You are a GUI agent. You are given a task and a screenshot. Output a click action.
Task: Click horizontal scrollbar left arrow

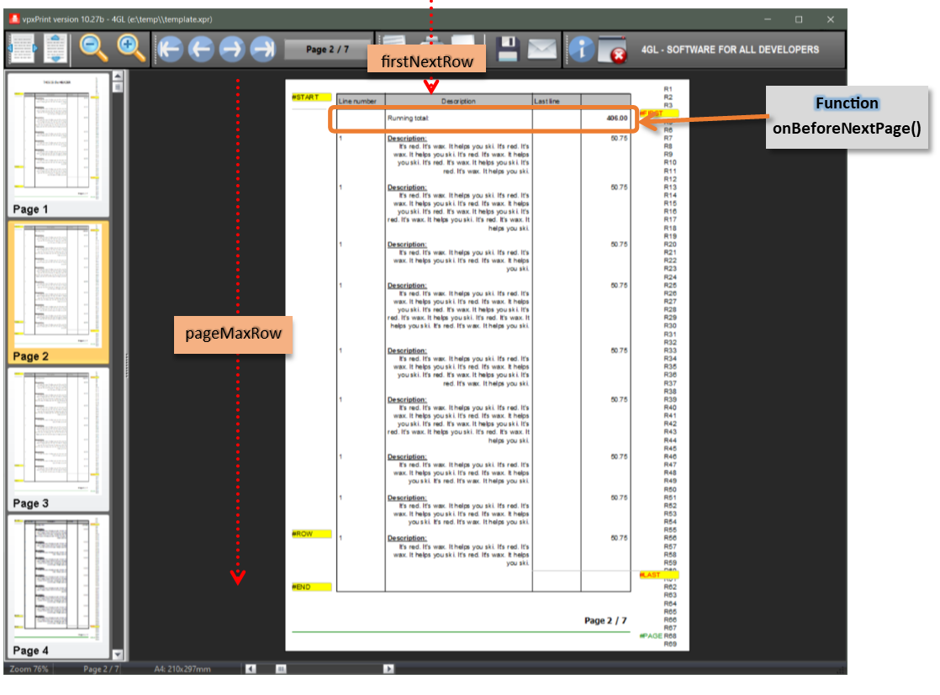pyautogui.click(x=251, y=669)
